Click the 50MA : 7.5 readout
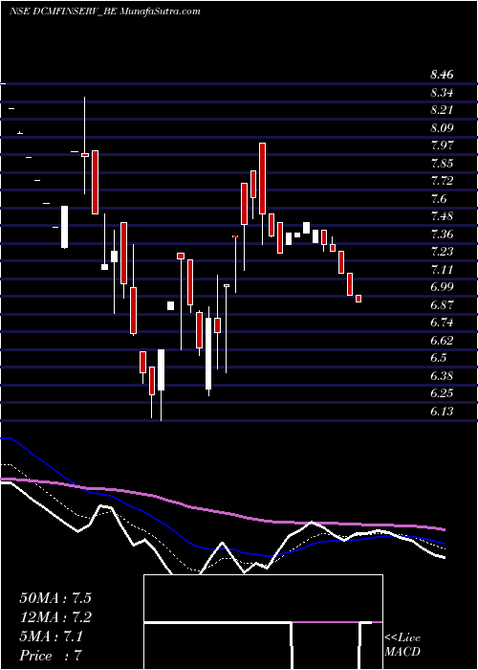The image size is (478, 670). 55,598
